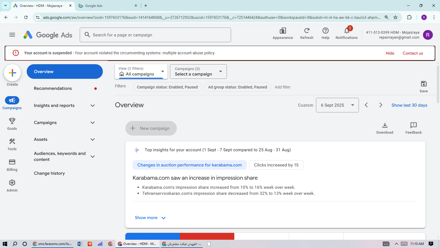Switch to the Google Ads browser tab
The image size is (440, 248).
click(x=107, y=6)
